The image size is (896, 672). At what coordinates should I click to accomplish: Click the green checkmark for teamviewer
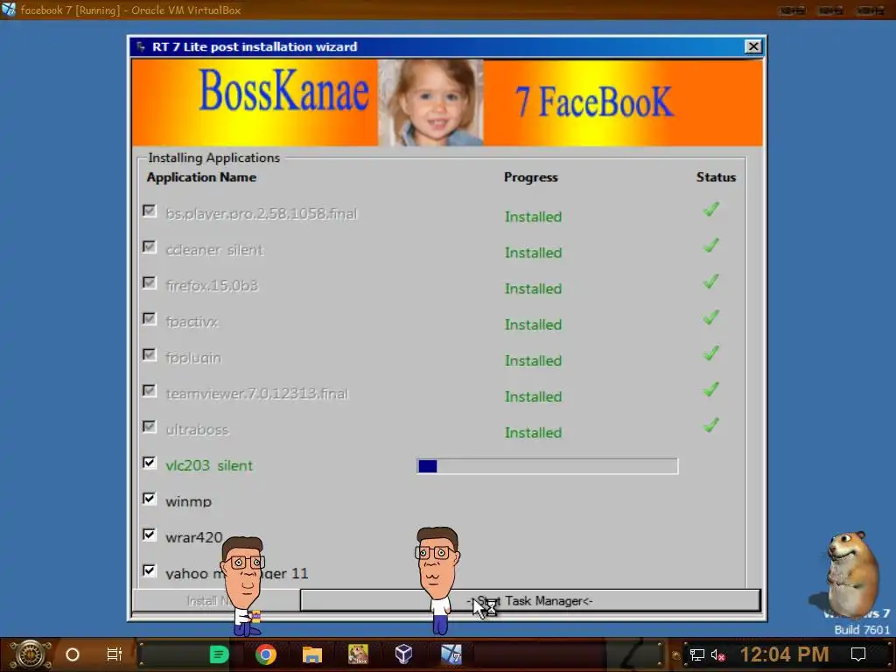pos(710,389)
